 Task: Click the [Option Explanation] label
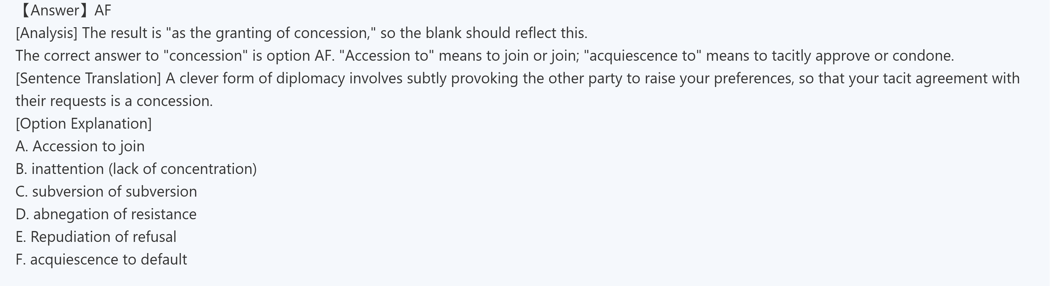point(83,124)
